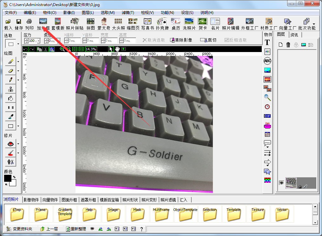Open the 影像(I) menu

[69, 12]
